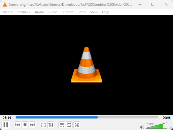173x130 pixels.
Task: Close the VLC window
Action: click(166, 4)
